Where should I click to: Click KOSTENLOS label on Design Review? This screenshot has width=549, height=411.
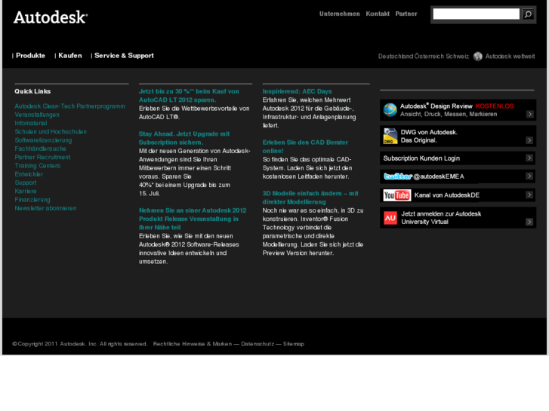(495, 106)
